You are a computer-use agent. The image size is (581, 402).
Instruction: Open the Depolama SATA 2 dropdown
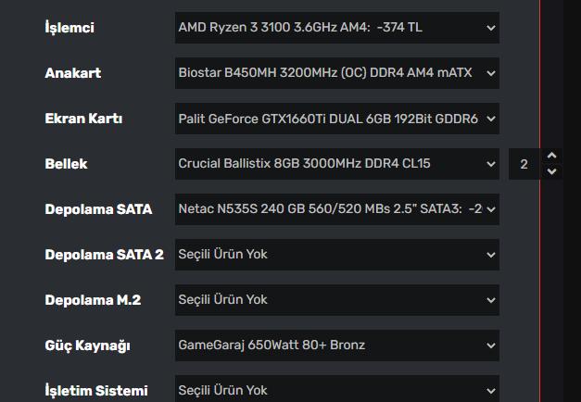tap(337, 255)
